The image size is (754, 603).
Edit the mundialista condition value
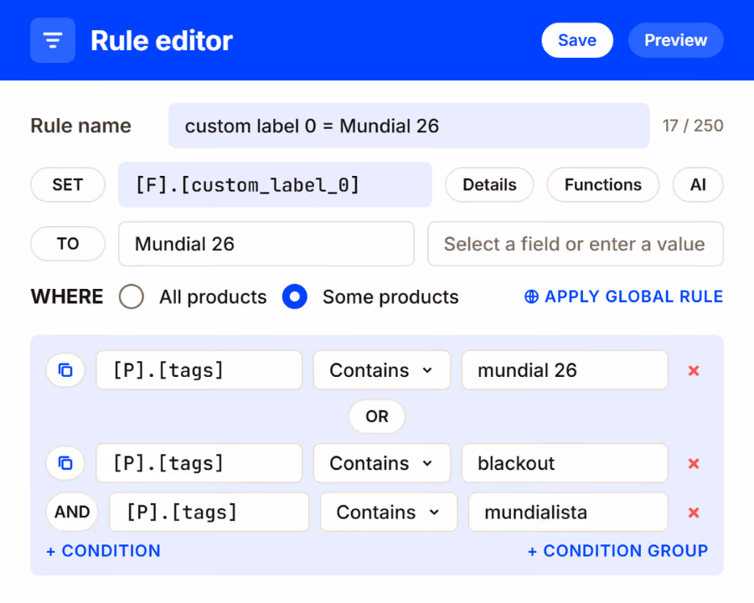coord(568,513)
